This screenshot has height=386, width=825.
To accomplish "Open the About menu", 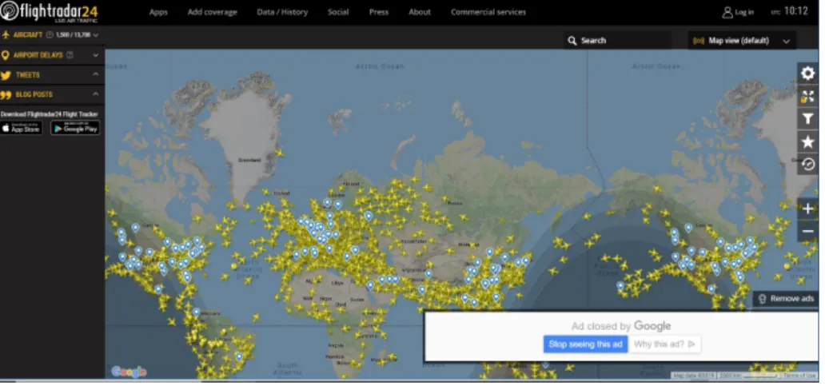I will 420,12.
